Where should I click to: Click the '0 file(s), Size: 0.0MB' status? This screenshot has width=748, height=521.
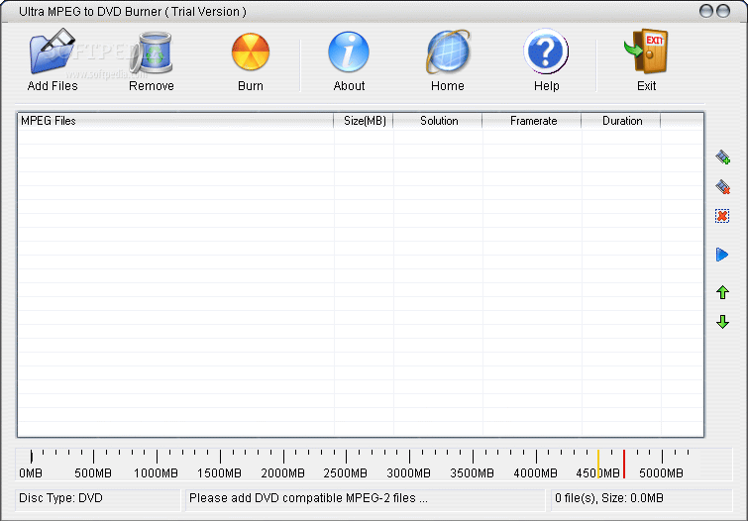pyautogui.click(x=608, y=498)
